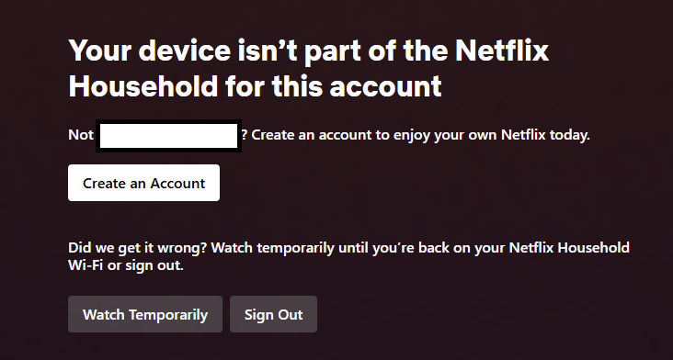Choose Watch Temporarily to keep streaming
Screen dimensions: 673x360
tap(145, 314)
